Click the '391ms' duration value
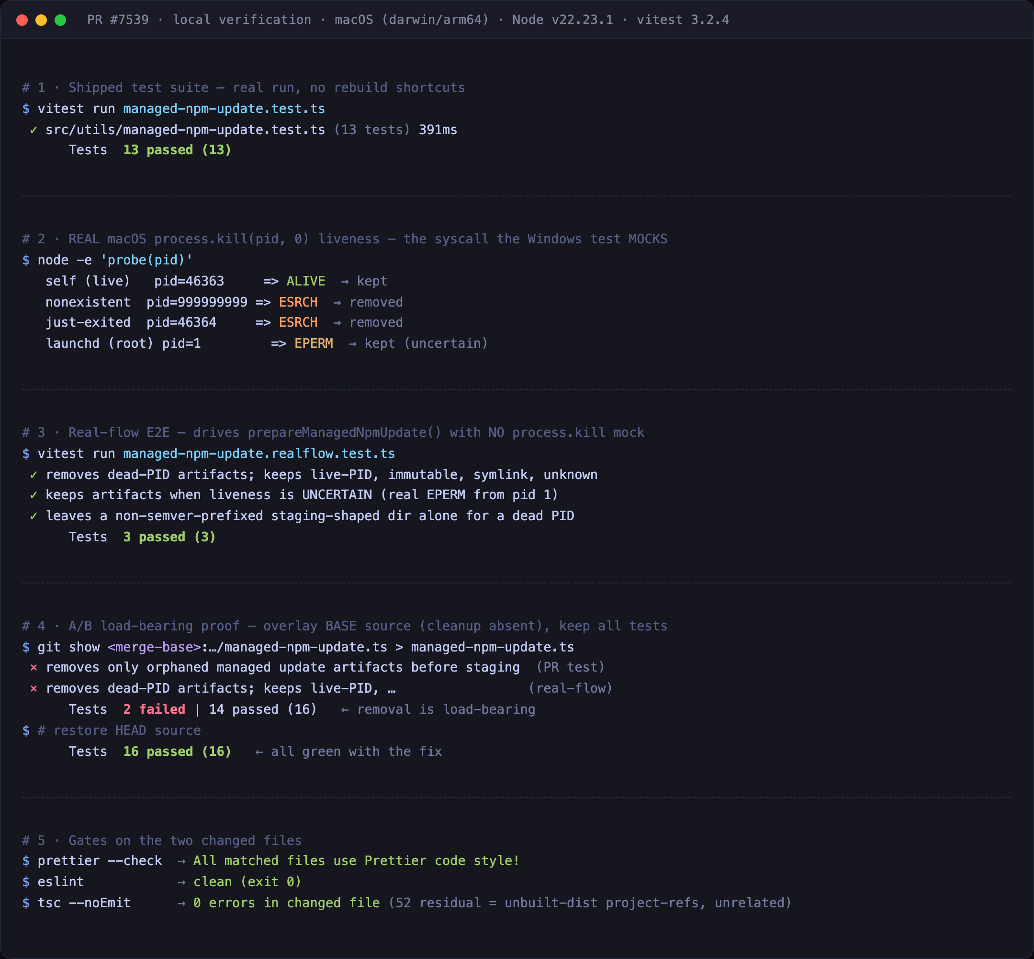 click(438, 130)
